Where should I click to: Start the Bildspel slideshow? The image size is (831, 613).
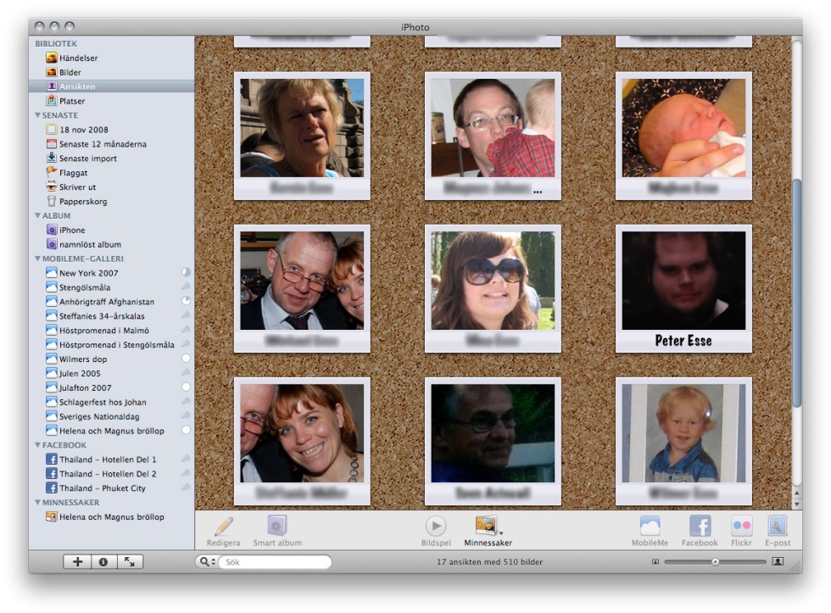point(435,527)
